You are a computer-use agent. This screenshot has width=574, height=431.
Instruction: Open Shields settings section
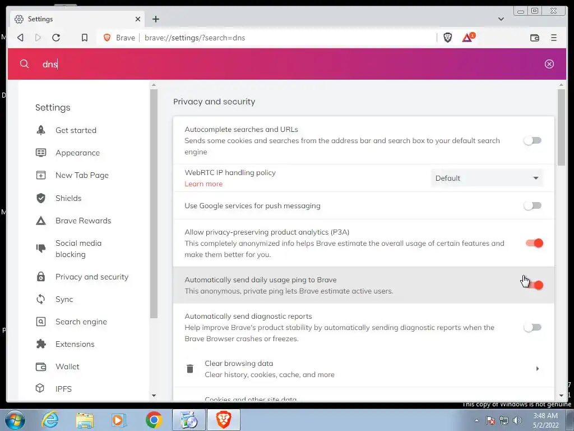[x=68, y=198]
